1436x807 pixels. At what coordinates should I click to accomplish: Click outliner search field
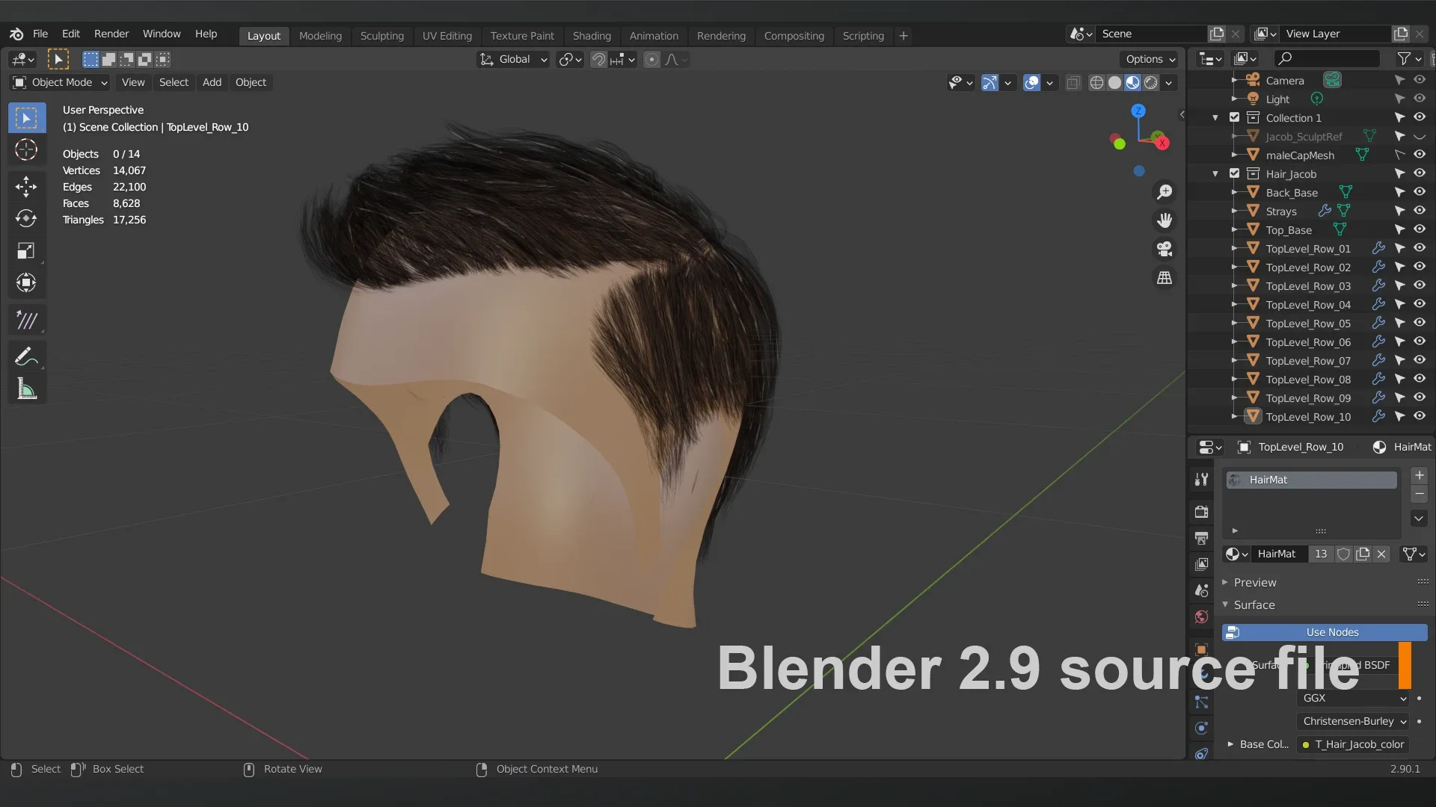(x=1326, y=58)
